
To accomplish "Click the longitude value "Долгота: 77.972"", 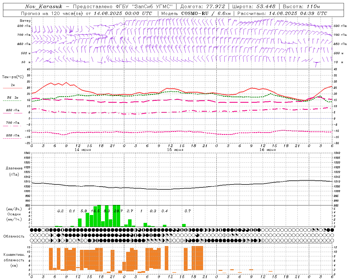I will tap(203, 7).
